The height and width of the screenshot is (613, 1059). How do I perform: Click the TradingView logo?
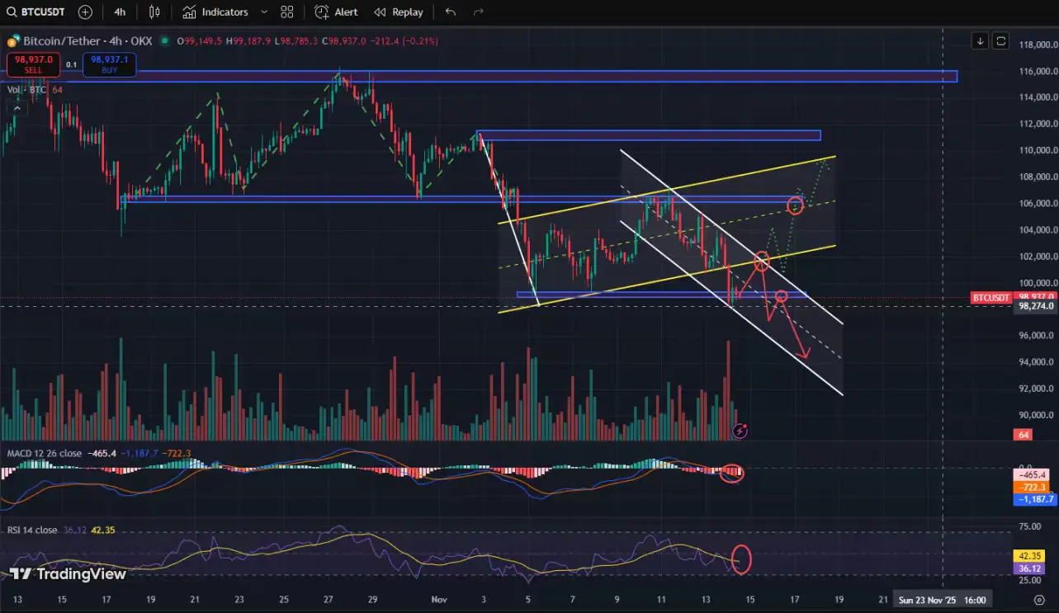55,574
